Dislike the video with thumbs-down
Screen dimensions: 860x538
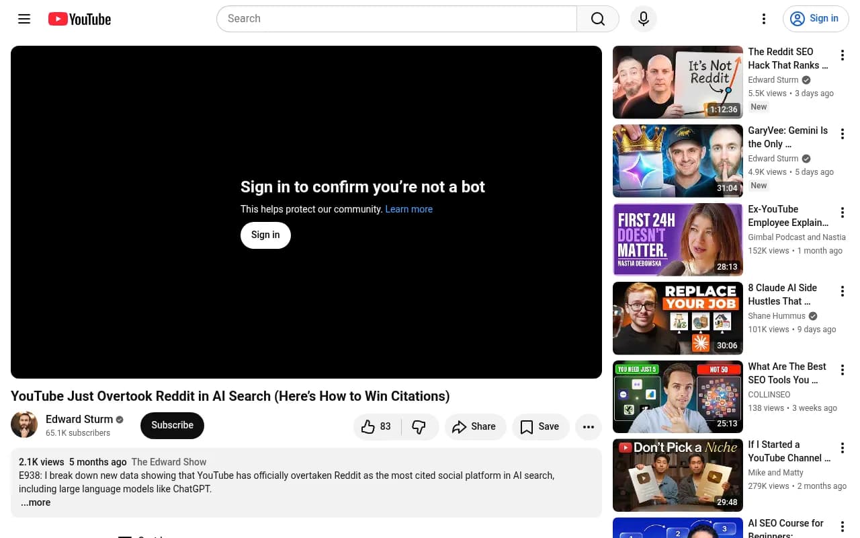[419, 426]
